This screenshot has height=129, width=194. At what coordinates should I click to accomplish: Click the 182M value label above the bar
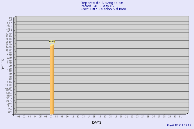[x=52, y=42]
